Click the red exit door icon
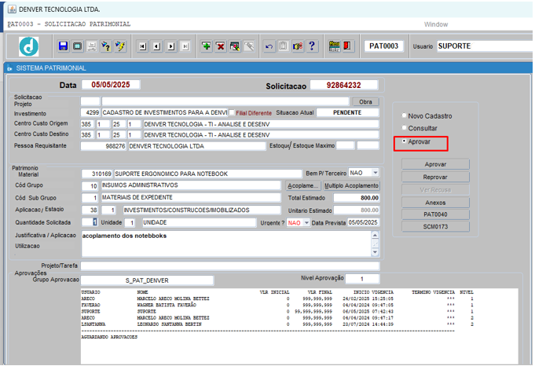 348,46
